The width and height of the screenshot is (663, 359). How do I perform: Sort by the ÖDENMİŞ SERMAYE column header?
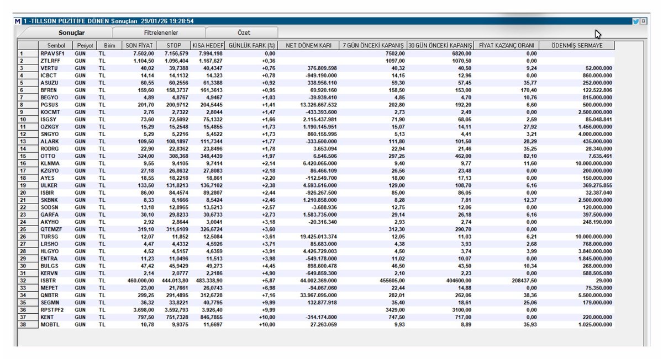(577, 45)
